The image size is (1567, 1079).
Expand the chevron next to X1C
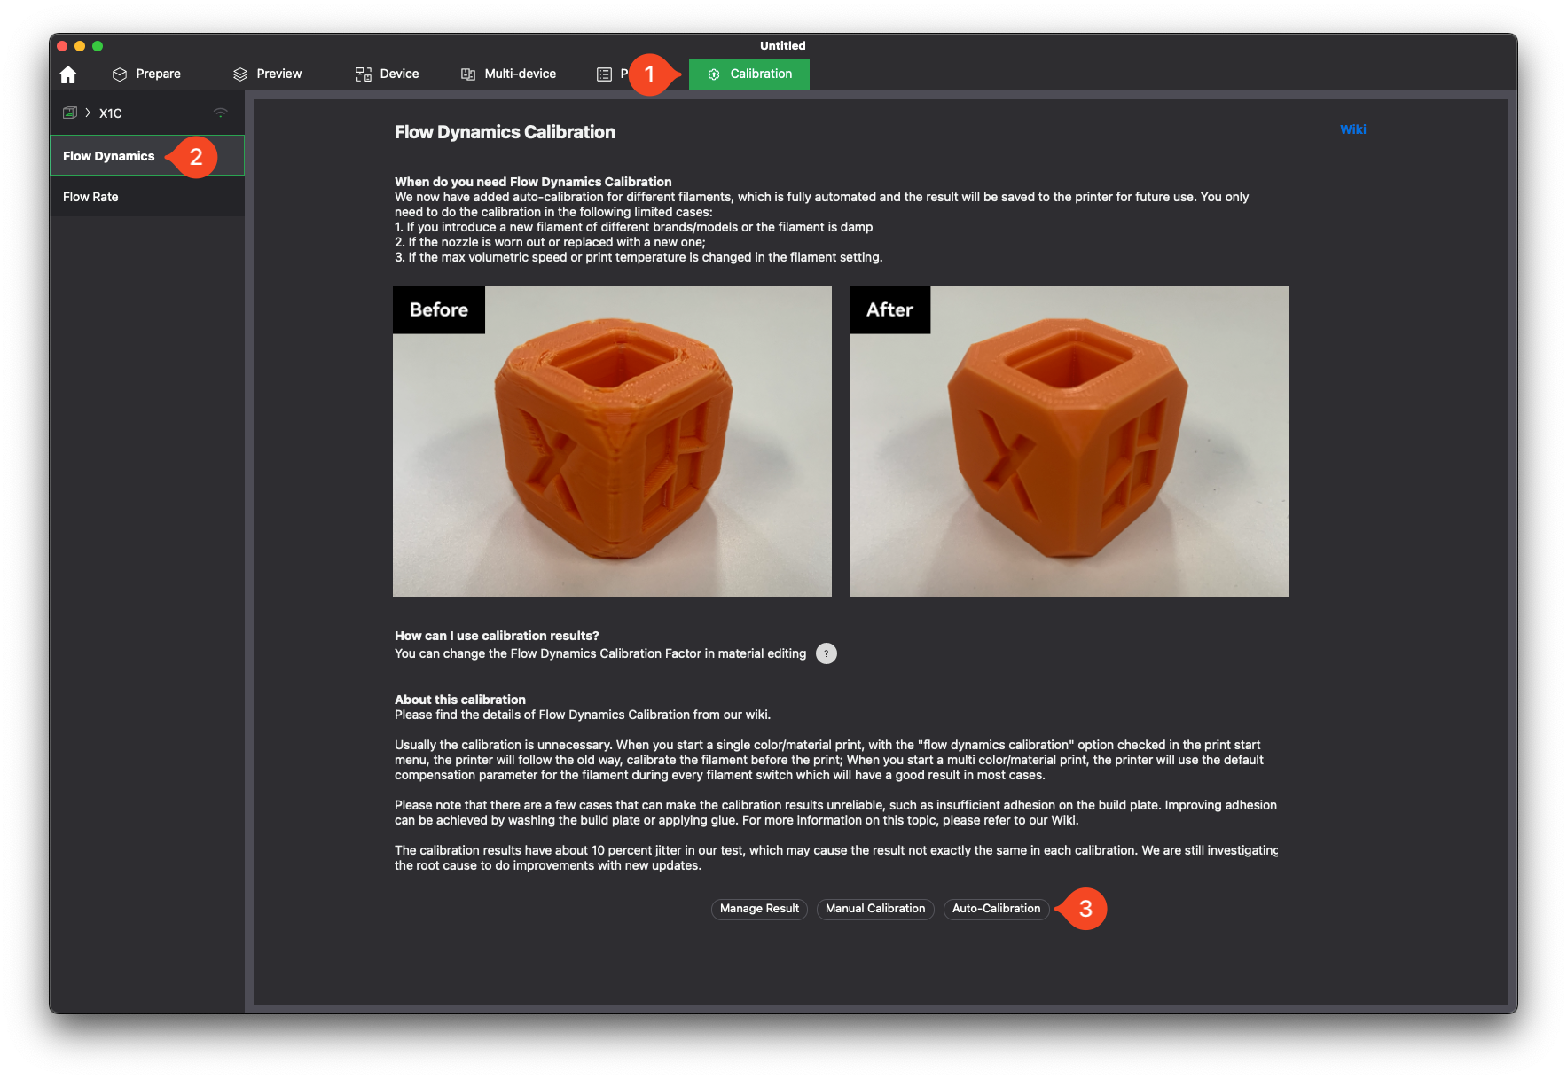[88, 113]
